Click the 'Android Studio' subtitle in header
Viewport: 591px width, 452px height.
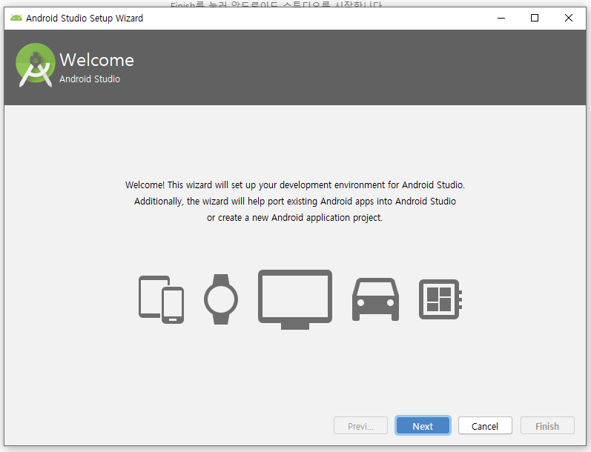90,79
